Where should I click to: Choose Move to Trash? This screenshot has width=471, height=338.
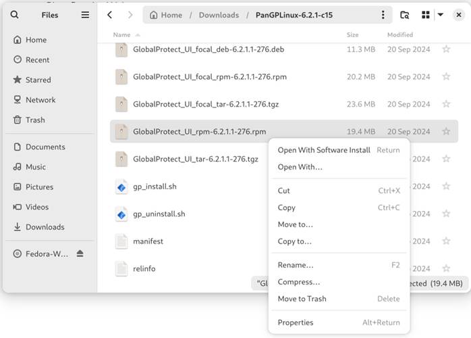coord(339,299)
